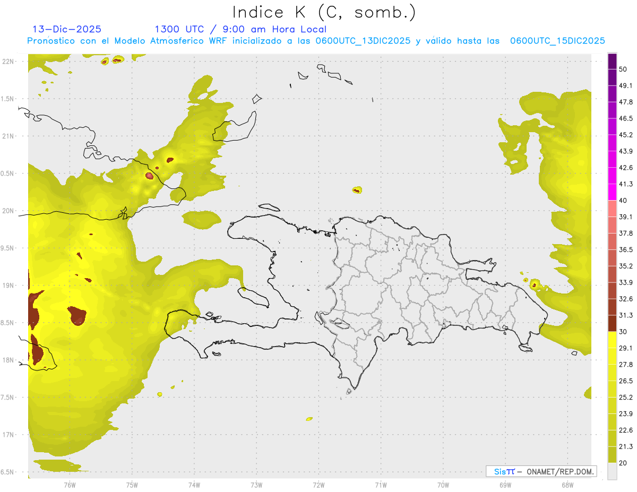Click the 72W longitude label
This screenshot has width=637, height=492.
[x=318, y=485]
